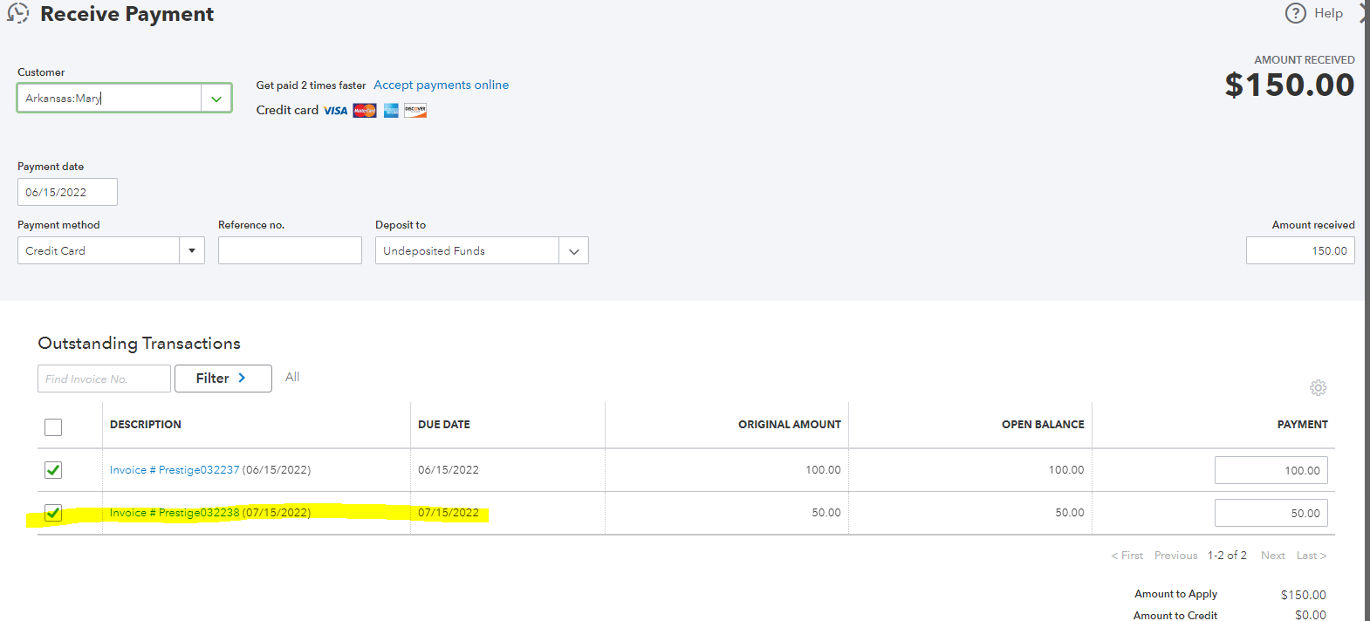Click the 1-2 of 2 pagination text
The width and height of the screenshot is (1370, 621).
click(x=1227, y=556)
